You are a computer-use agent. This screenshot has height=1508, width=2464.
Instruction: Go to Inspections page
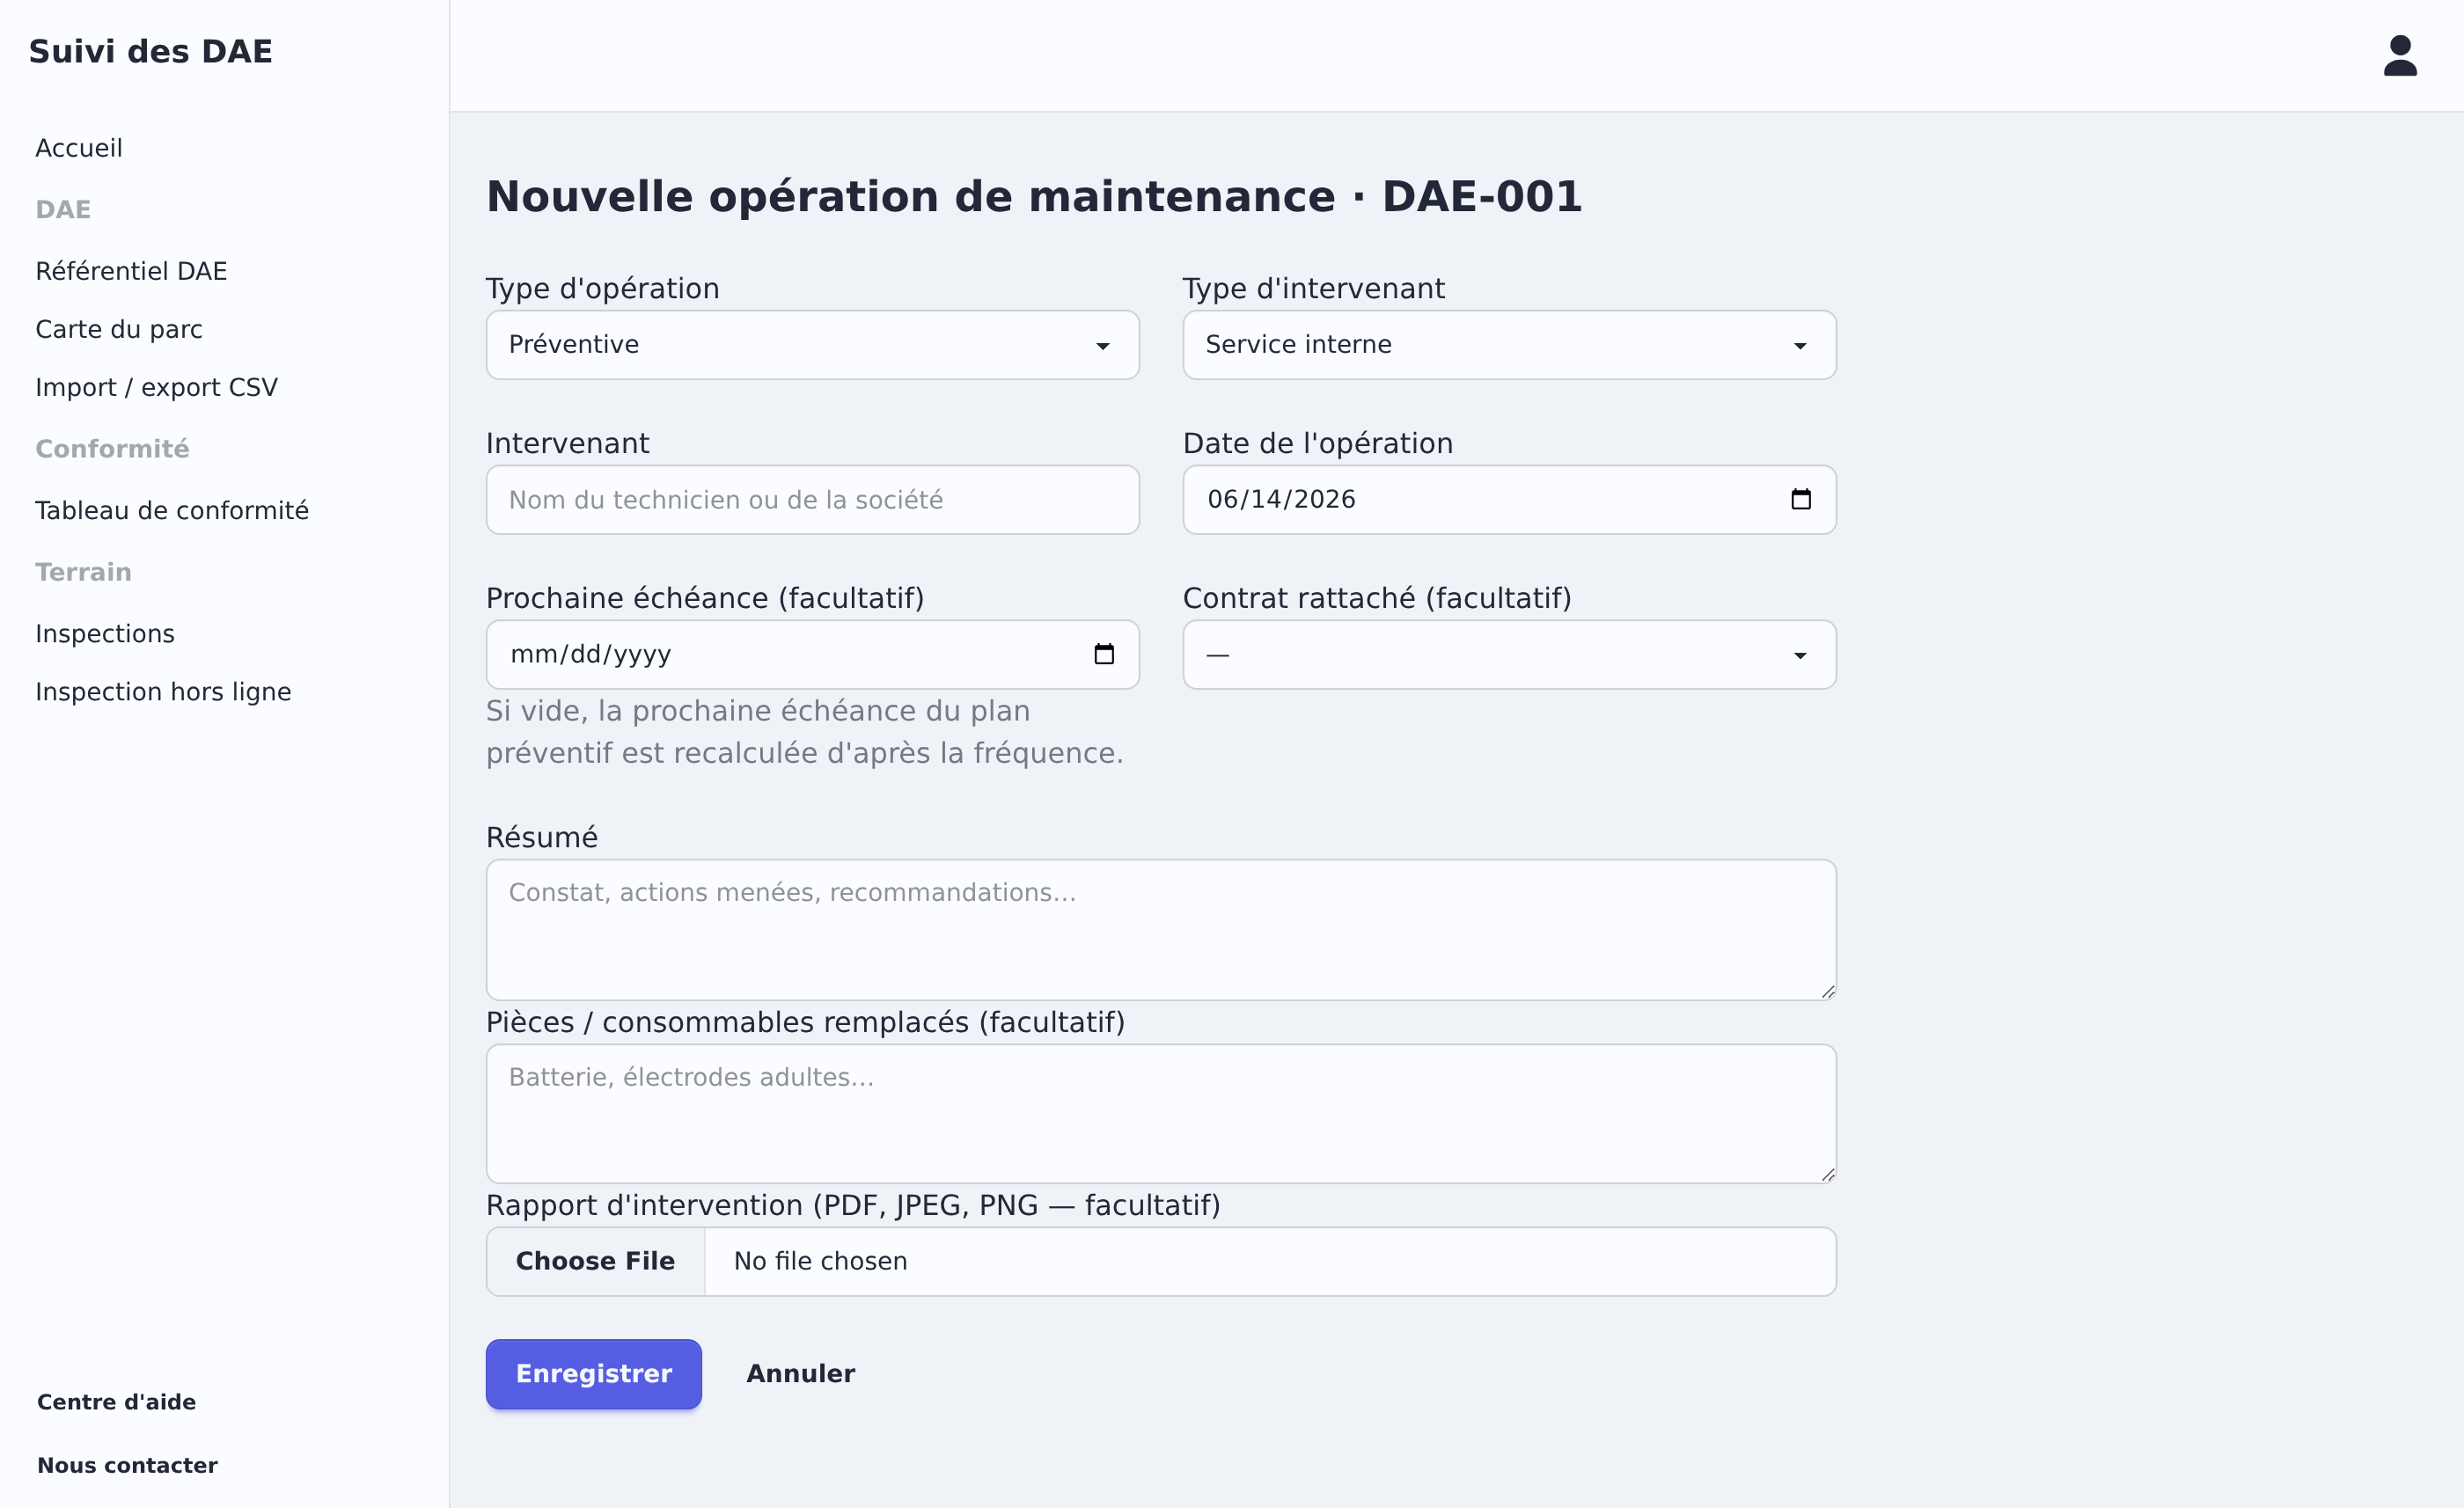click(105, 634)
